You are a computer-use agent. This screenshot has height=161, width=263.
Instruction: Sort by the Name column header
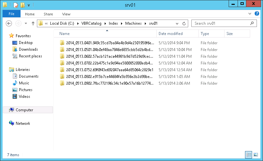(x=106, y=34)
